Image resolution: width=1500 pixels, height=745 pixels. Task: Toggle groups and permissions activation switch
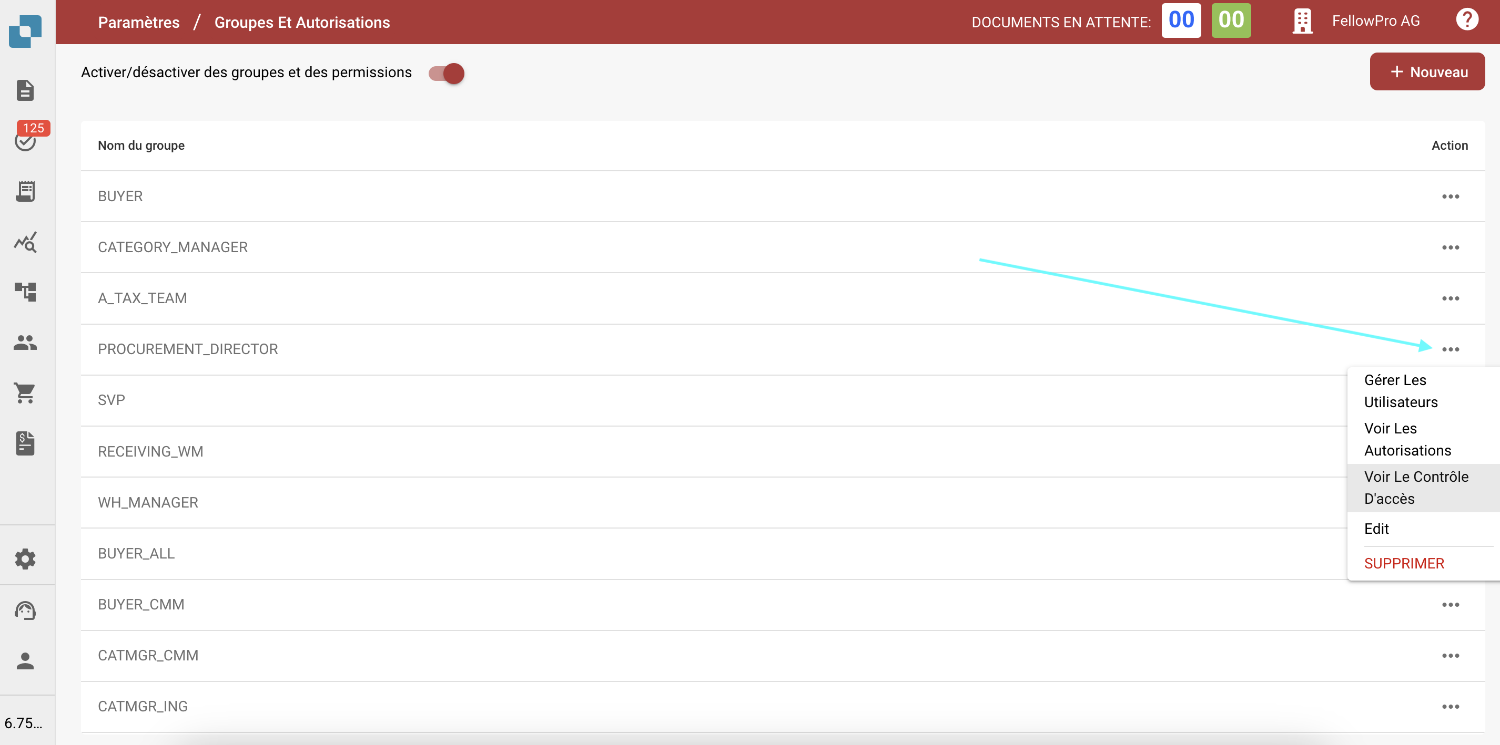447,73
